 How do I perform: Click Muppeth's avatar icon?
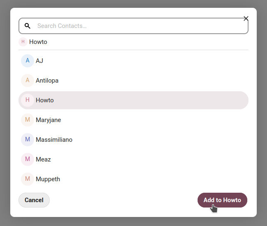point(28,179)
